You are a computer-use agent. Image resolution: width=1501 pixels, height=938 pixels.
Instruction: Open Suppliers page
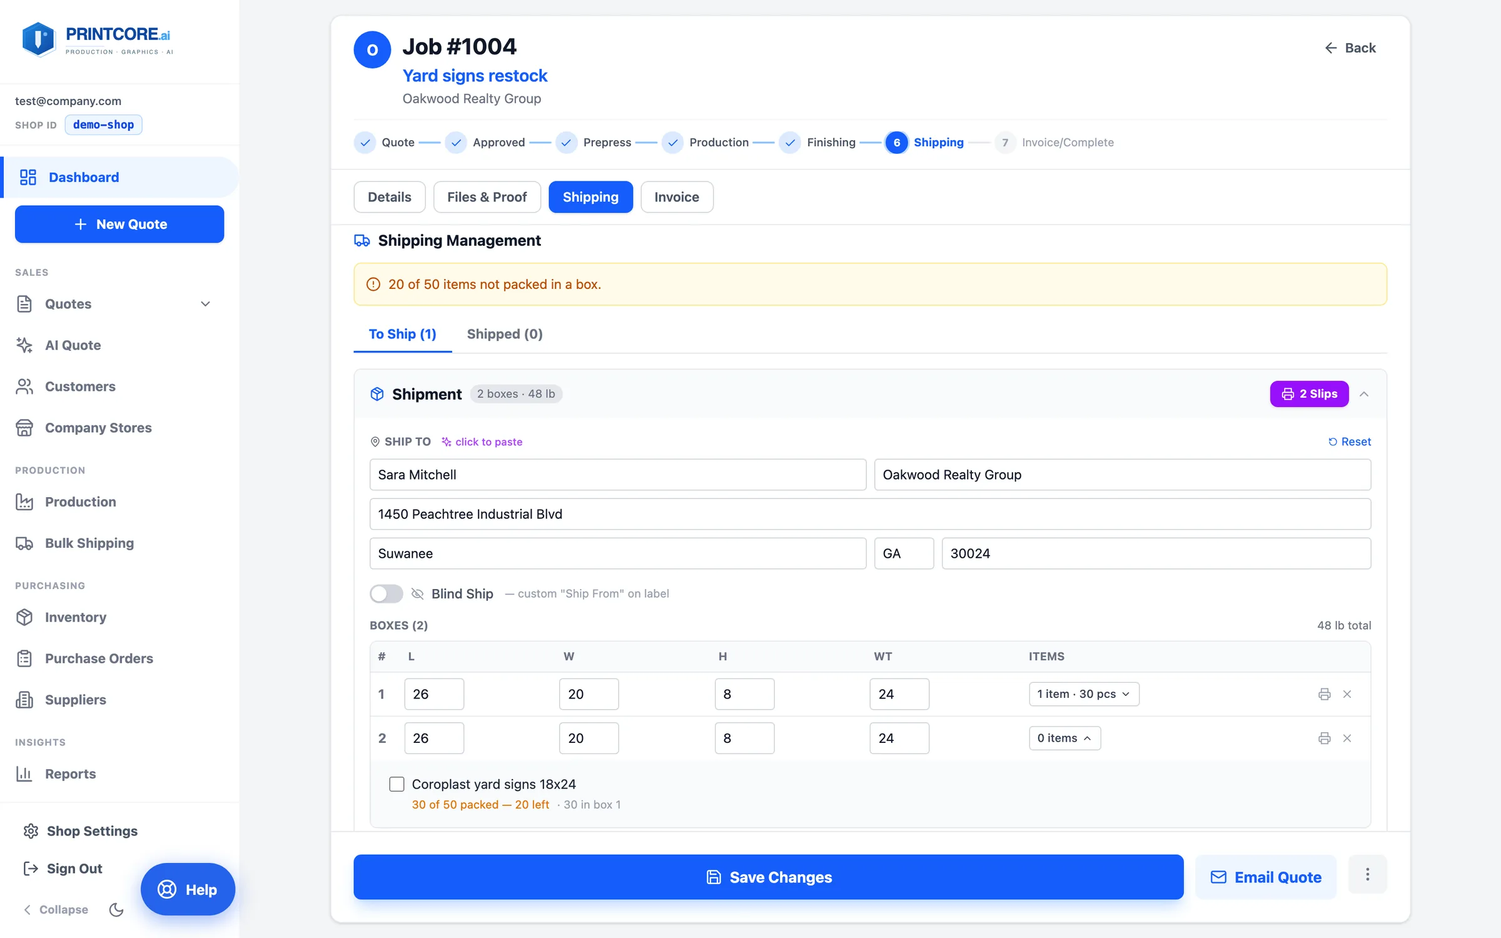coord(75,700)
